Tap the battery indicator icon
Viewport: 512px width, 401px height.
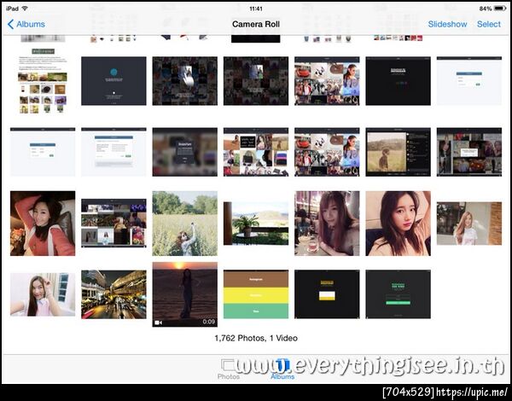[500, 9]
